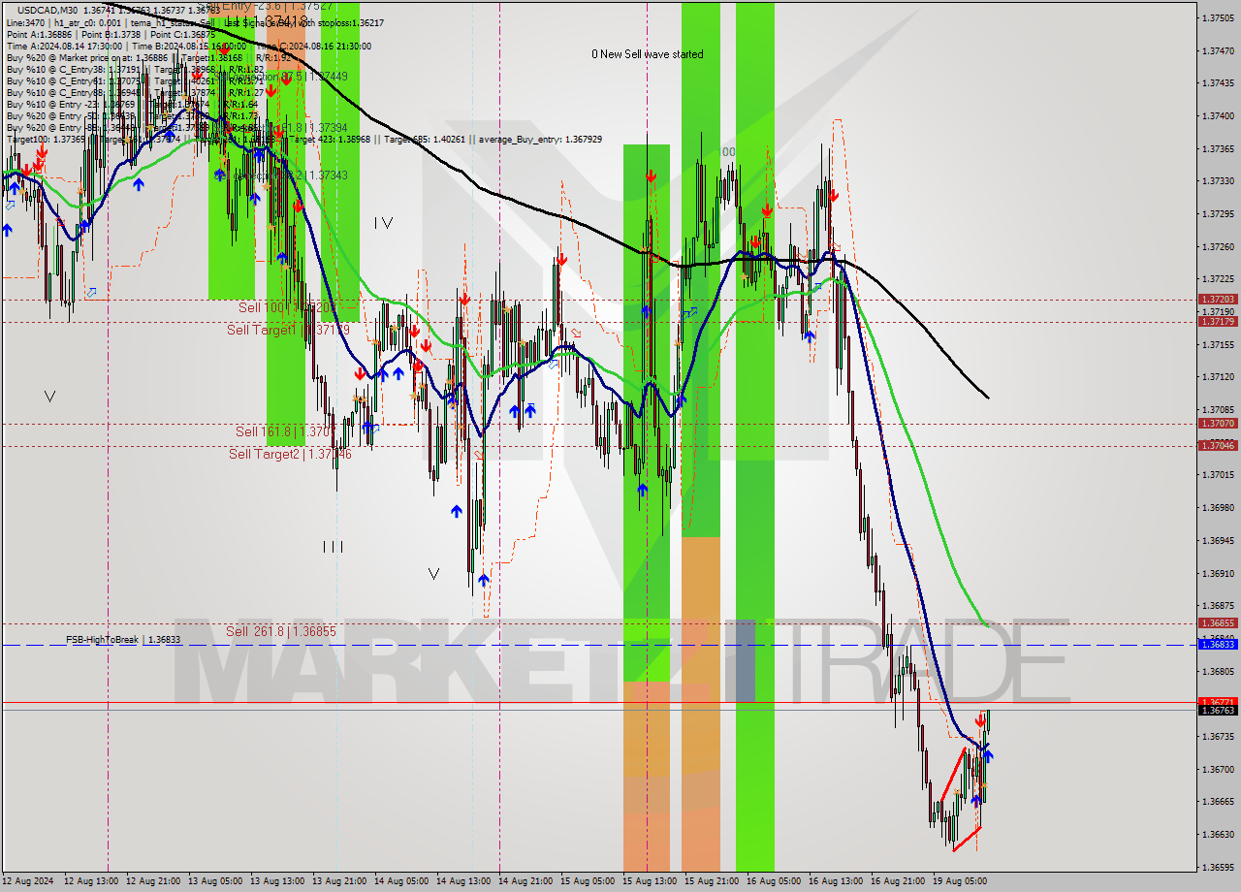1241x892 pixels.
Task: Click the 1.36945 price axis value
Action: (1218, 540)
